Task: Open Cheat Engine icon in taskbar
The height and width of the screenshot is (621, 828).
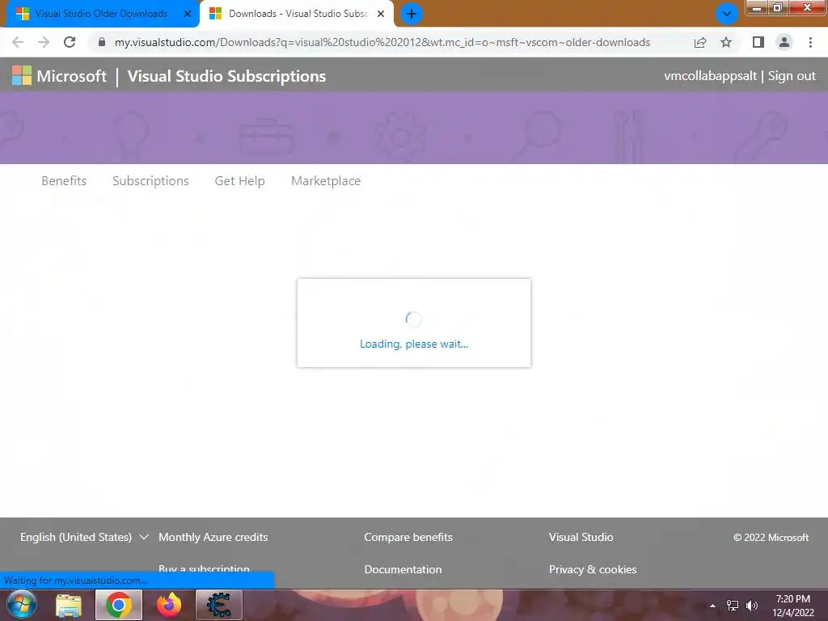Action: 219,605
